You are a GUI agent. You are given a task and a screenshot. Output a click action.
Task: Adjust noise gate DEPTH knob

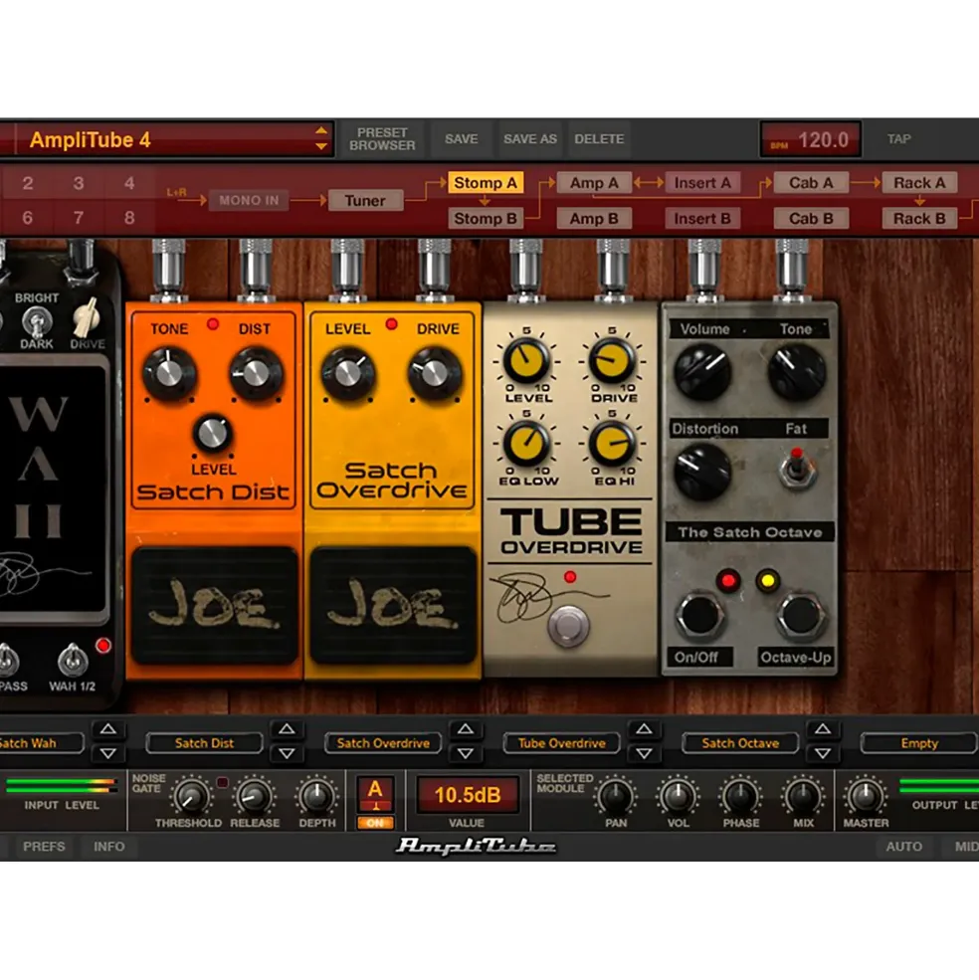316,796
